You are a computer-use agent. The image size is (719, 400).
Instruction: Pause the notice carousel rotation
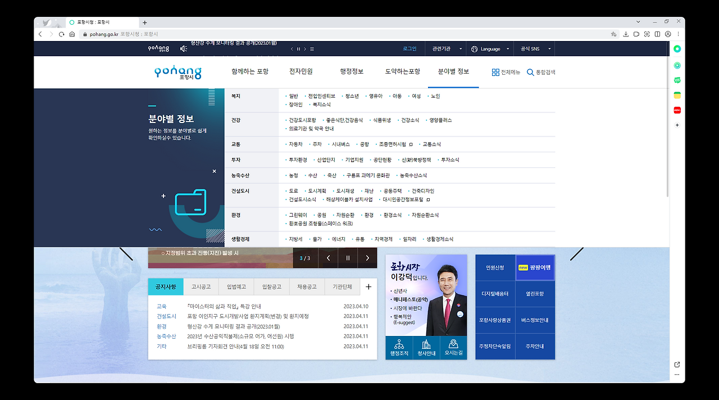(348, 257)
